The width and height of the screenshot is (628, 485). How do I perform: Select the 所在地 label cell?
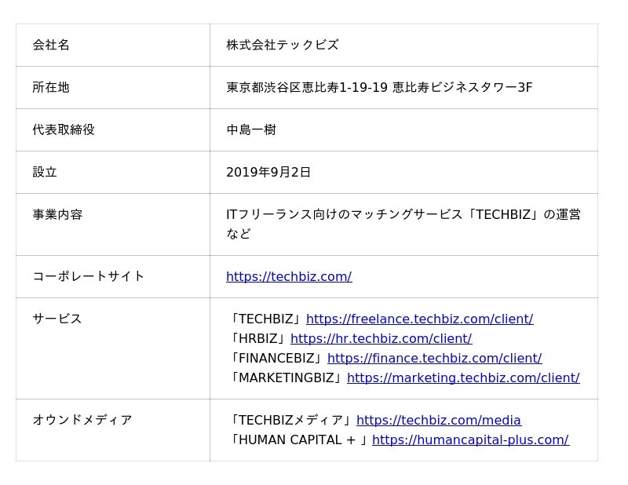tap(113, 88)
